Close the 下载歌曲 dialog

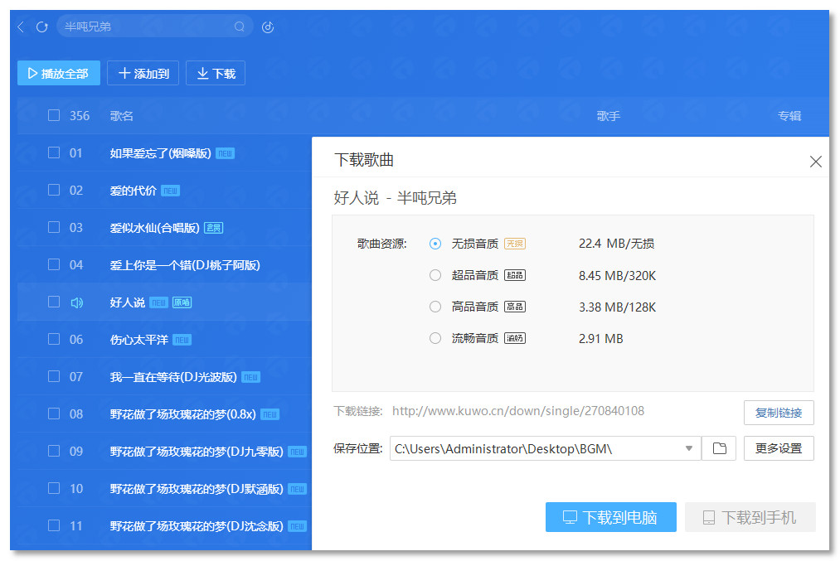pyautogui.click(x=815, y=161)
